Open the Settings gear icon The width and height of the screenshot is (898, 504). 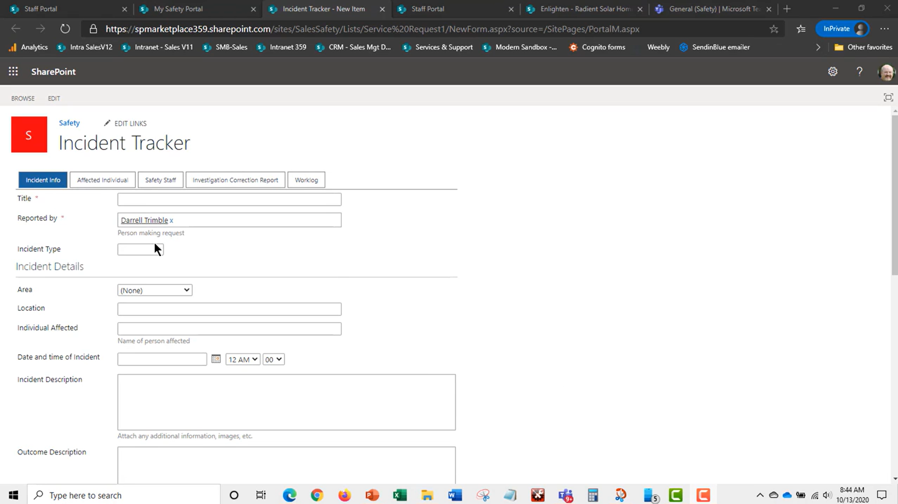(833, 71)
